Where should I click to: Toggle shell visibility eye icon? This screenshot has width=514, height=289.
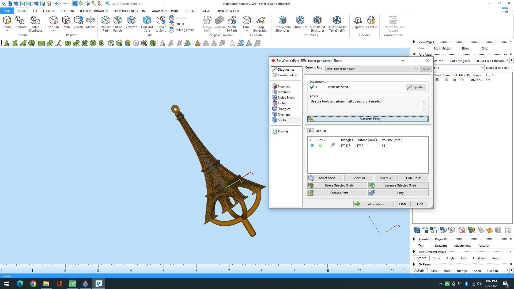(x=312, y=146)
